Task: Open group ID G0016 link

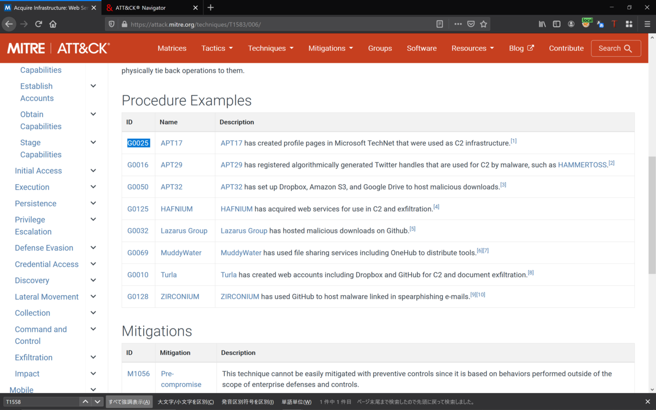Action: click(138, 165)
